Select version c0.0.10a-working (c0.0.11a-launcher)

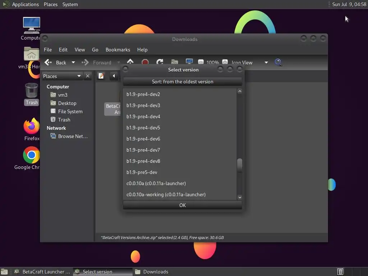[x=180, y=194]
